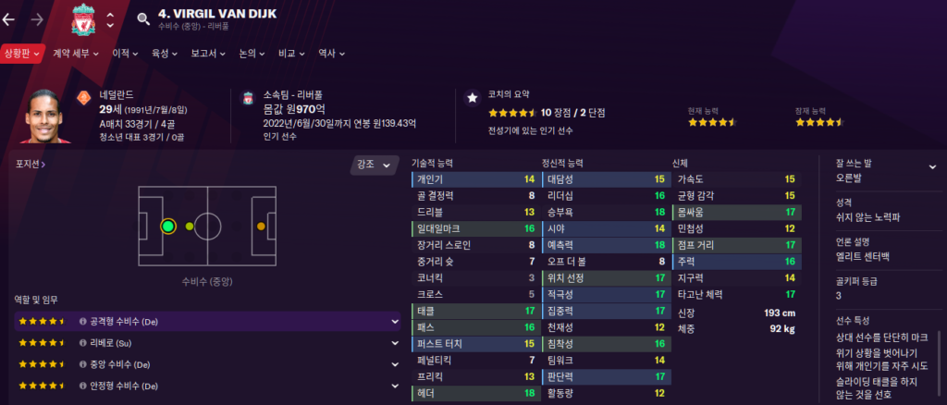Click the 점프 거리 attribute row
The height and width of the screenshot is (405, 947).
point(737,245)
